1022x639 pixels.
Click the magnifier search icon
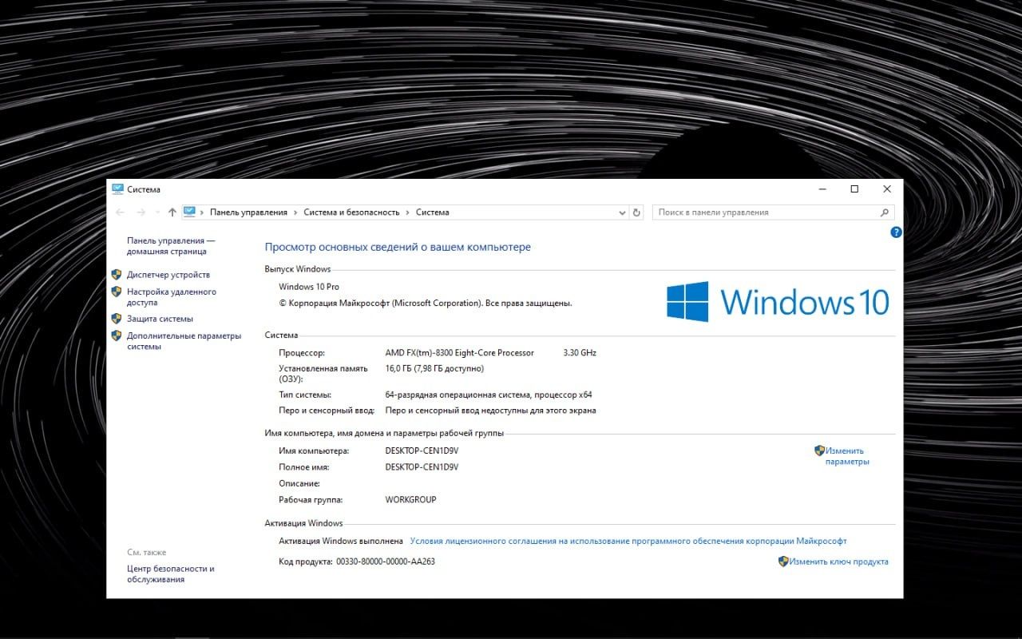[885, 212]
